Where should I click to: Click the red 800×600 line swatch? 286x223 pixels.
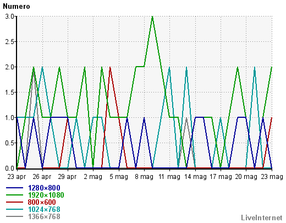pos(14,202)
